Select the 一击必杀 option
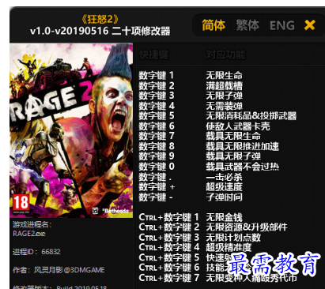The width and height of the screenshot is (325, 289). [224, 177]
